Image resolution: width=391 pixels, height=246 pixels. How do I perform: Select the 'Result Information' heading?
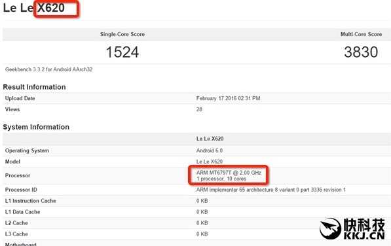click(x=35, y=87)
